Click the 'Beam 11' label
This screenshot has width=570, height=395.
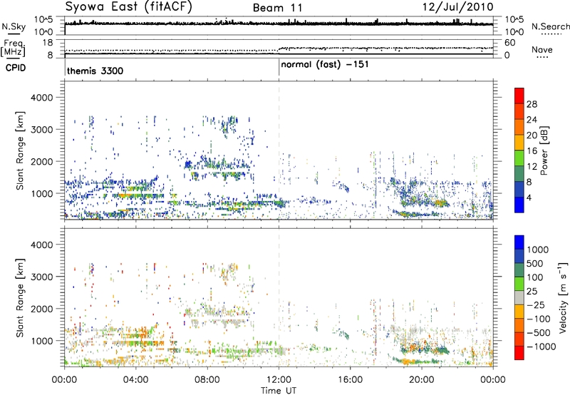278,8
